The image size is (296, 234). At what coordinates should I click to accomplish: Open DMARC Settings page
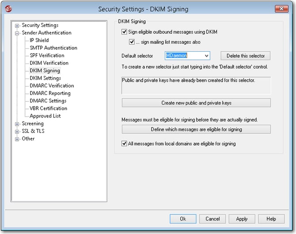pyautogui.click(x=48, y=101)
